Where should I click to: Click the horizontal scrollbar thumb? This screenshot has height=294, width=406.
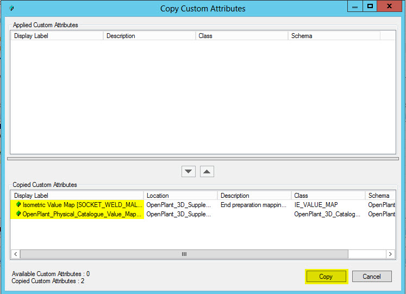point(184,254)
